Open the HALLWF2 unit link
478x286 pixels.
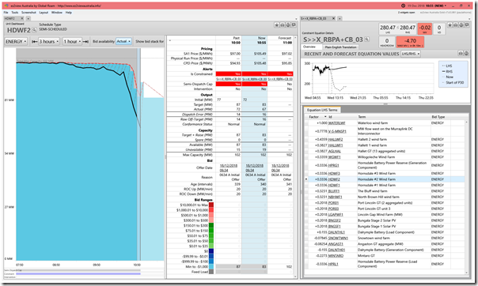[336, 139]
